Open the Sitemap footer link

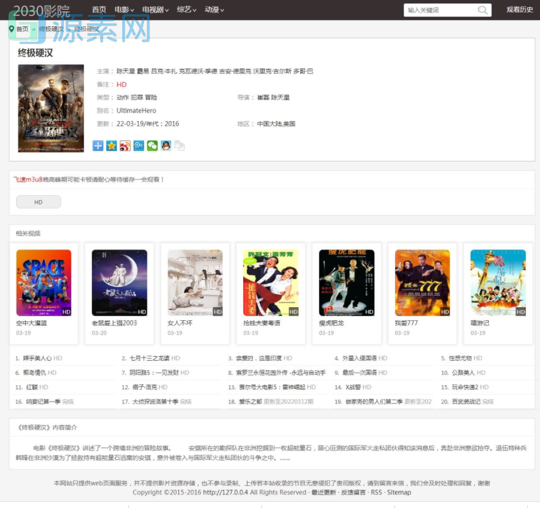[x=399, y=492]
